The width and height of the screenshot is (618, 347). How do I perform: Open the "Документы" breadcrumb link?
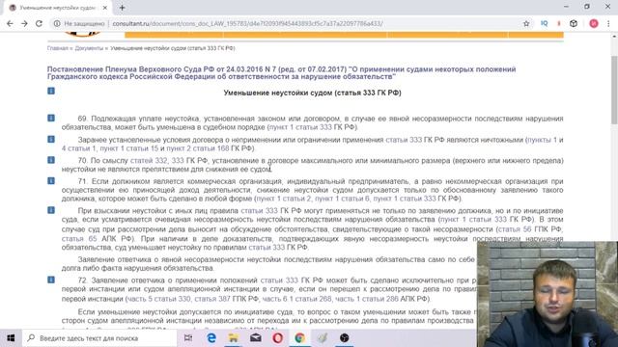click(x=89, y=48)
